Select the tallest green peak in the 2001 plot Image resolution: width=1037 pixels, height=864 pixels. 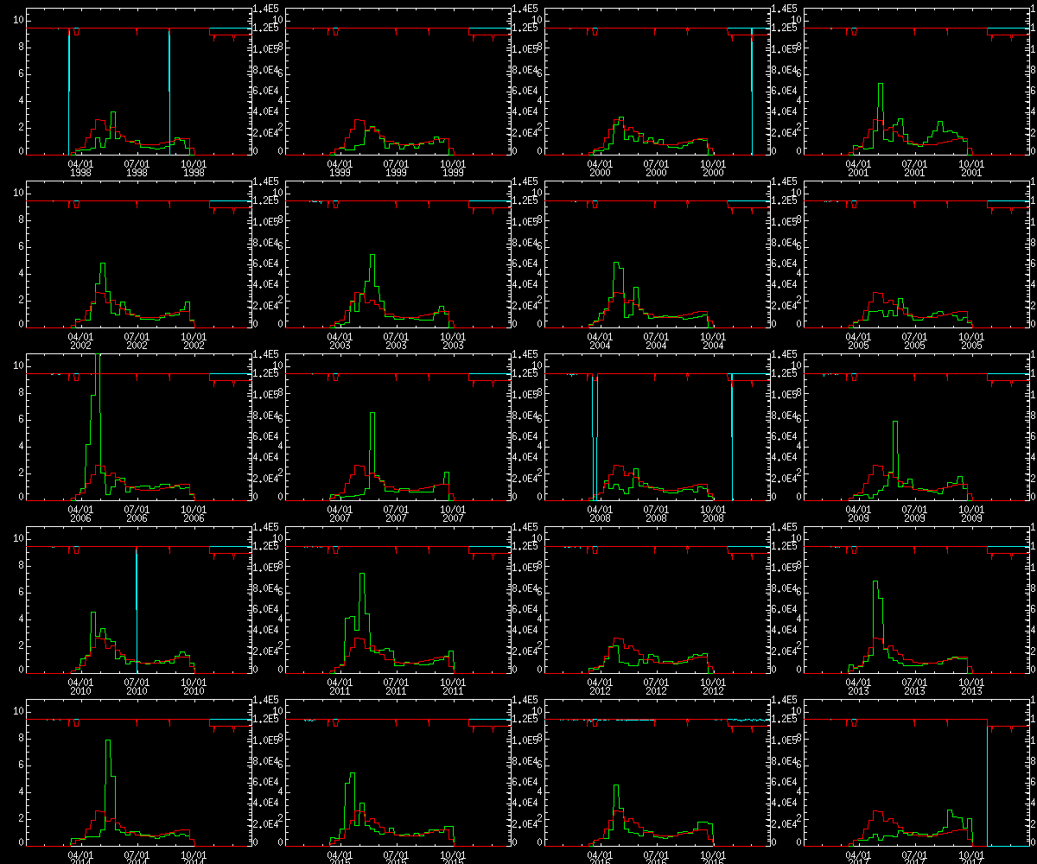click(880, 86)
